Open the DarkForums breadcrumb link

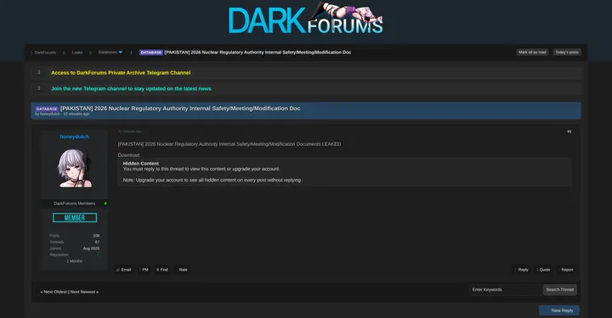tap(45, 53)
